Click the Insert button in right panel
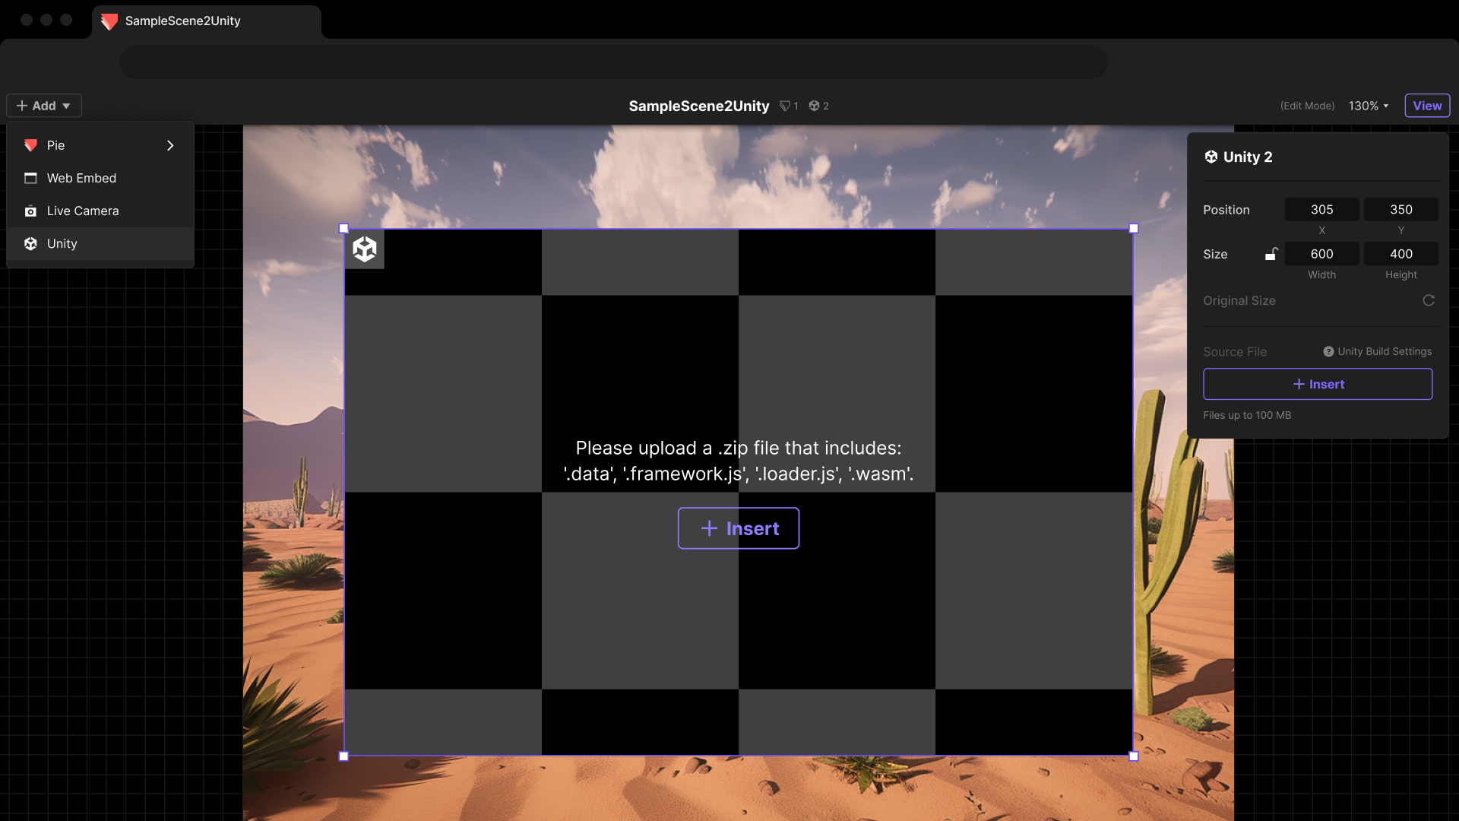 [x=1318, y=384]
